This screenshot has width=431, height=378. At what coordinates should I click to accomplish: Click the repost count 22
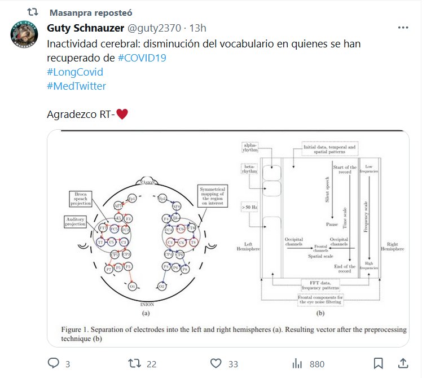click(151, 364)
